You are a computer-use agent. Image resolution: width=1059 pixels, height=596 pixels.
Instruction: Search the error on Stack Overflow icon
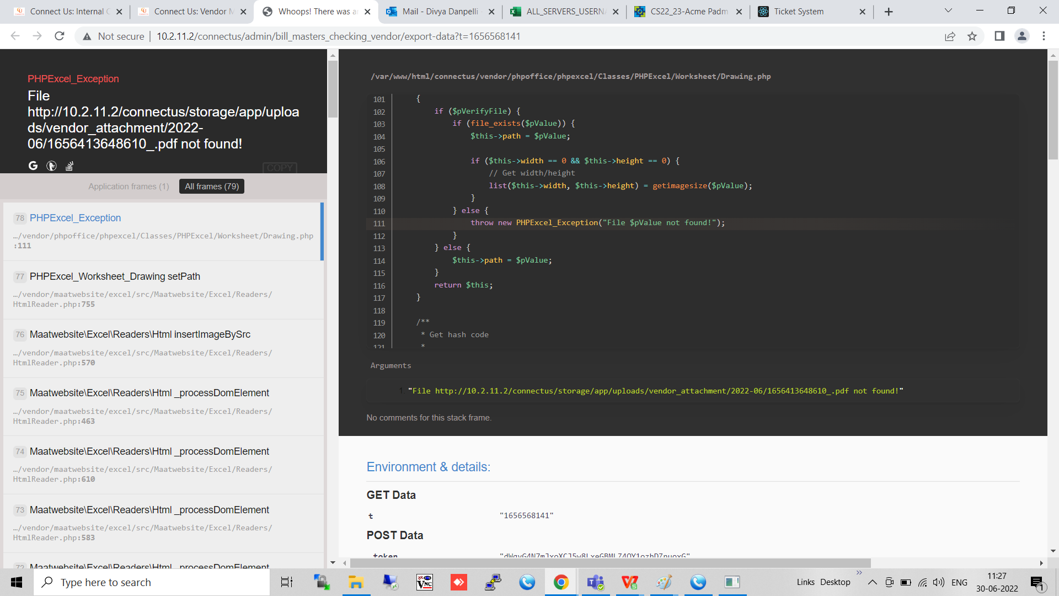point(69,166)
